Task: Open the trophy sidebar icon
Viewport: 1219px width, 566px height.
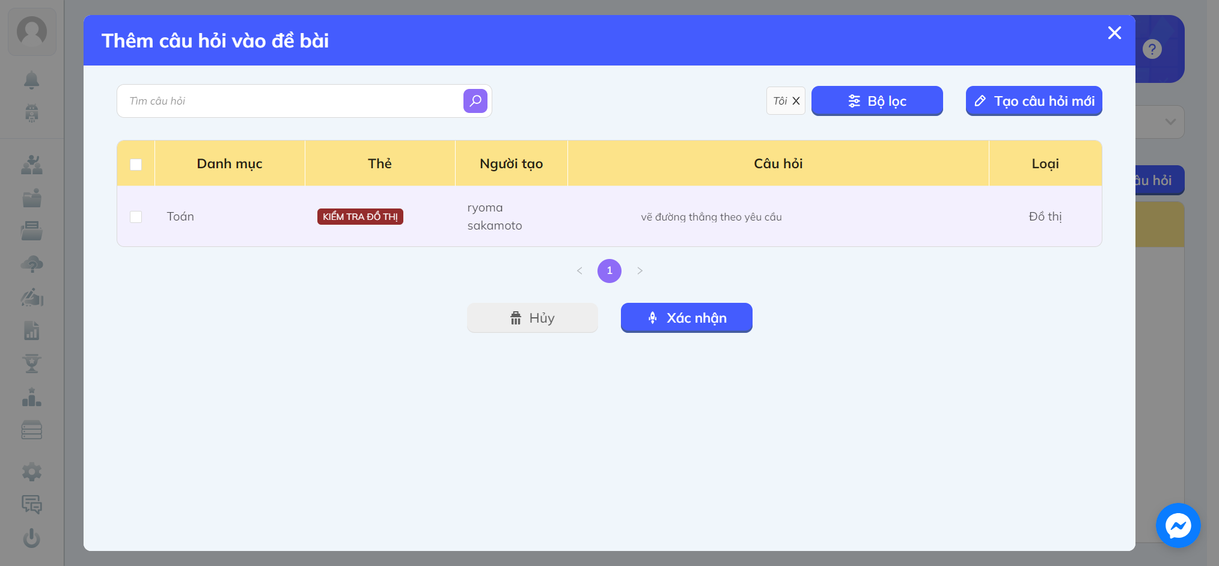Action: pos(32,364)
